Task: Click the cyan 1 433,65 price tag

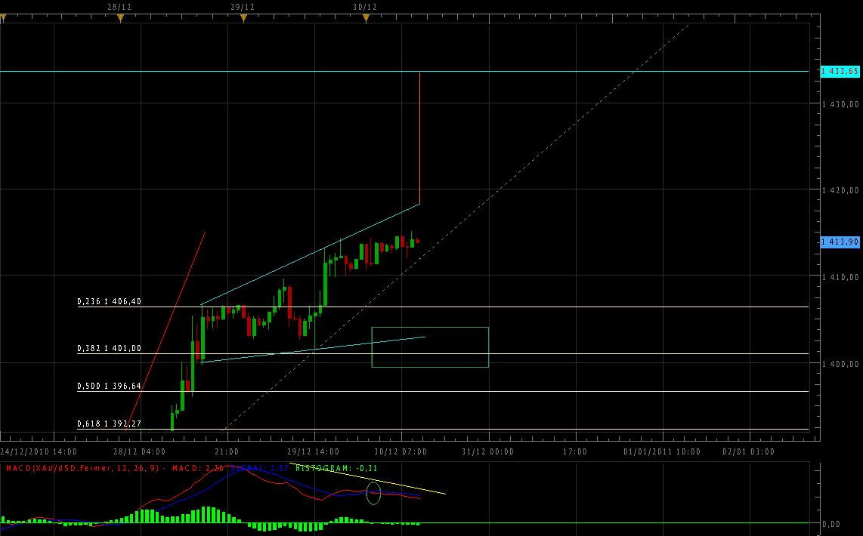Action: tap(840, 71)
